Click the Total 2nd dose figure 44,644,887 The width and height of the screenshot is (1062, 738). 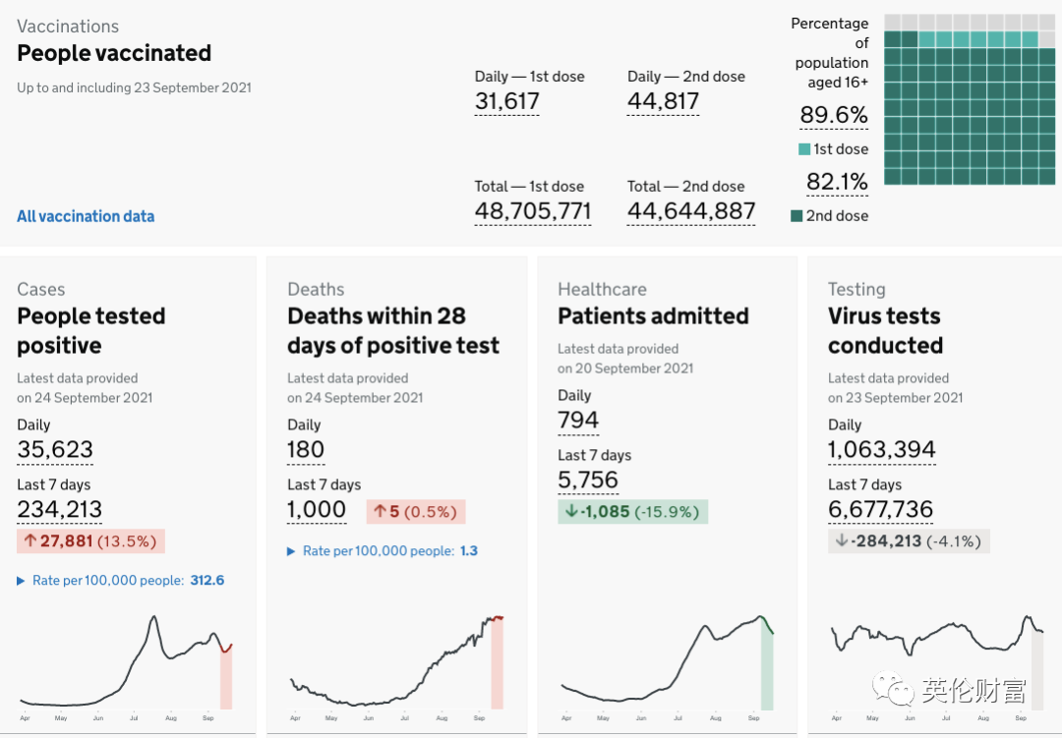[691, 211]
